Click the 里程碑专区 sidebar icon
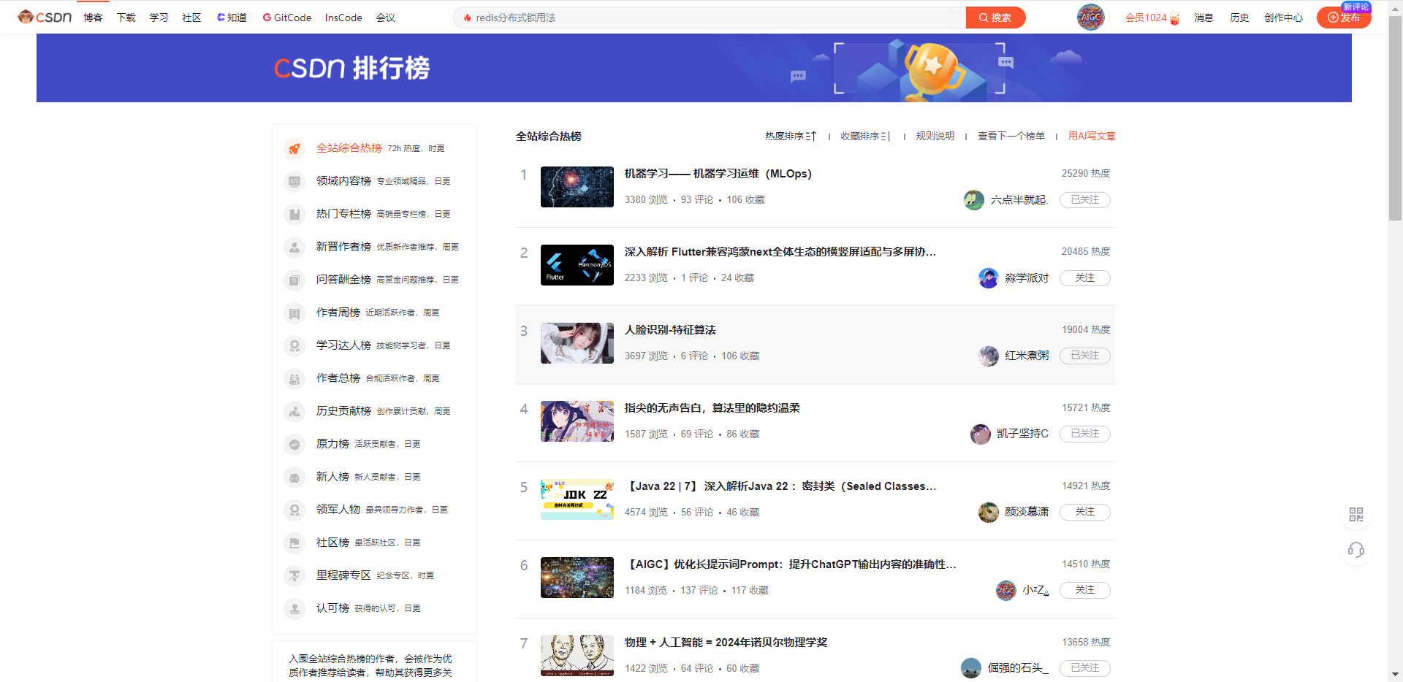The height and width of the screenshot is (682, 1403). pyautogui.click(x=294, y=575)
